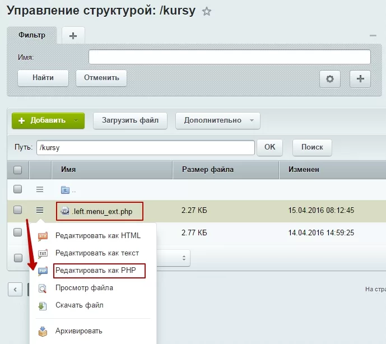Open the parent folder up icon
Image resolution: width=386 pixels, height=344 pixels.
65,190
